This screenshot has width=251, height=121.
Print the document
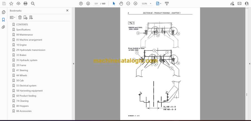(25, 4)
